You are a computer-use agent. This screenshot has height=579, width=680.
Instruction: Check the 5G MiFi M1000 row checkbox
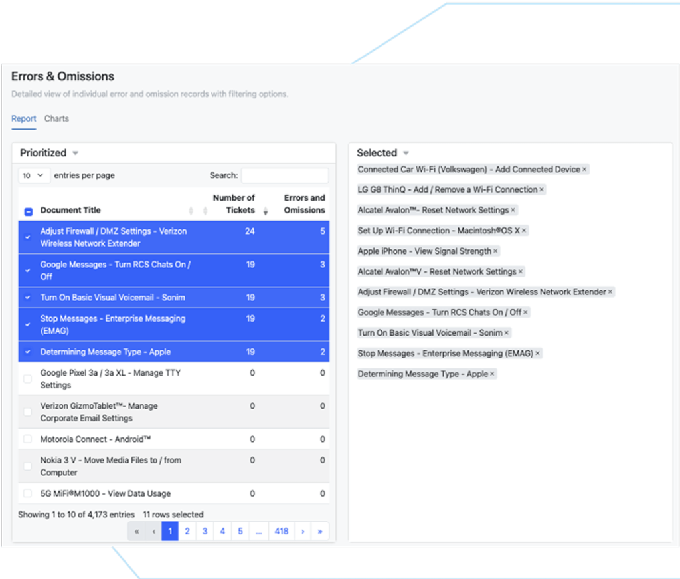(28, 493)
